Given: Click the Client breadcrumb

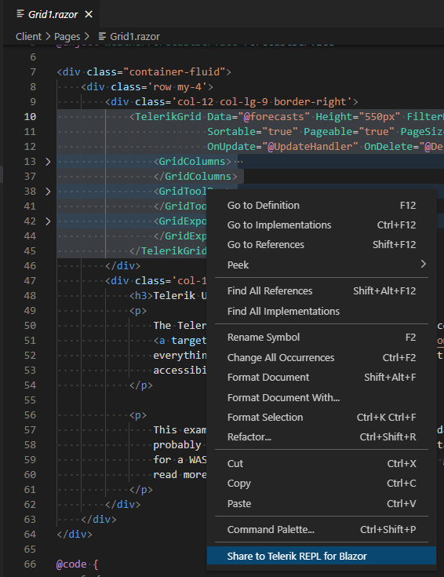Looking at the screenshot, I should [28, 36].
